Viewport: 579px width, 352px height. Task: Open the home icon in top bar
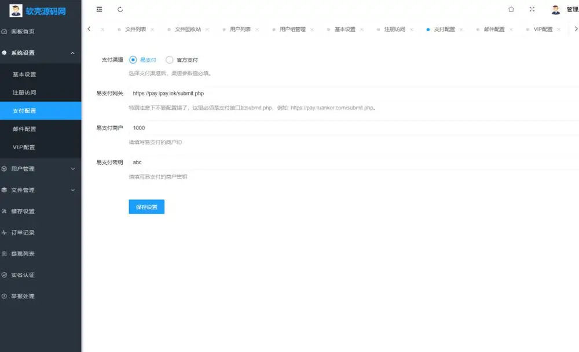coord(511,9)
